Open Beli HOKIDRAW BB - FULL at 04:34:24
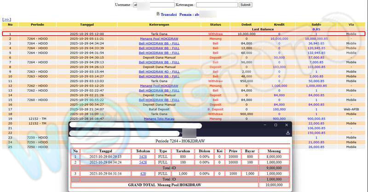 click(159, 43)
